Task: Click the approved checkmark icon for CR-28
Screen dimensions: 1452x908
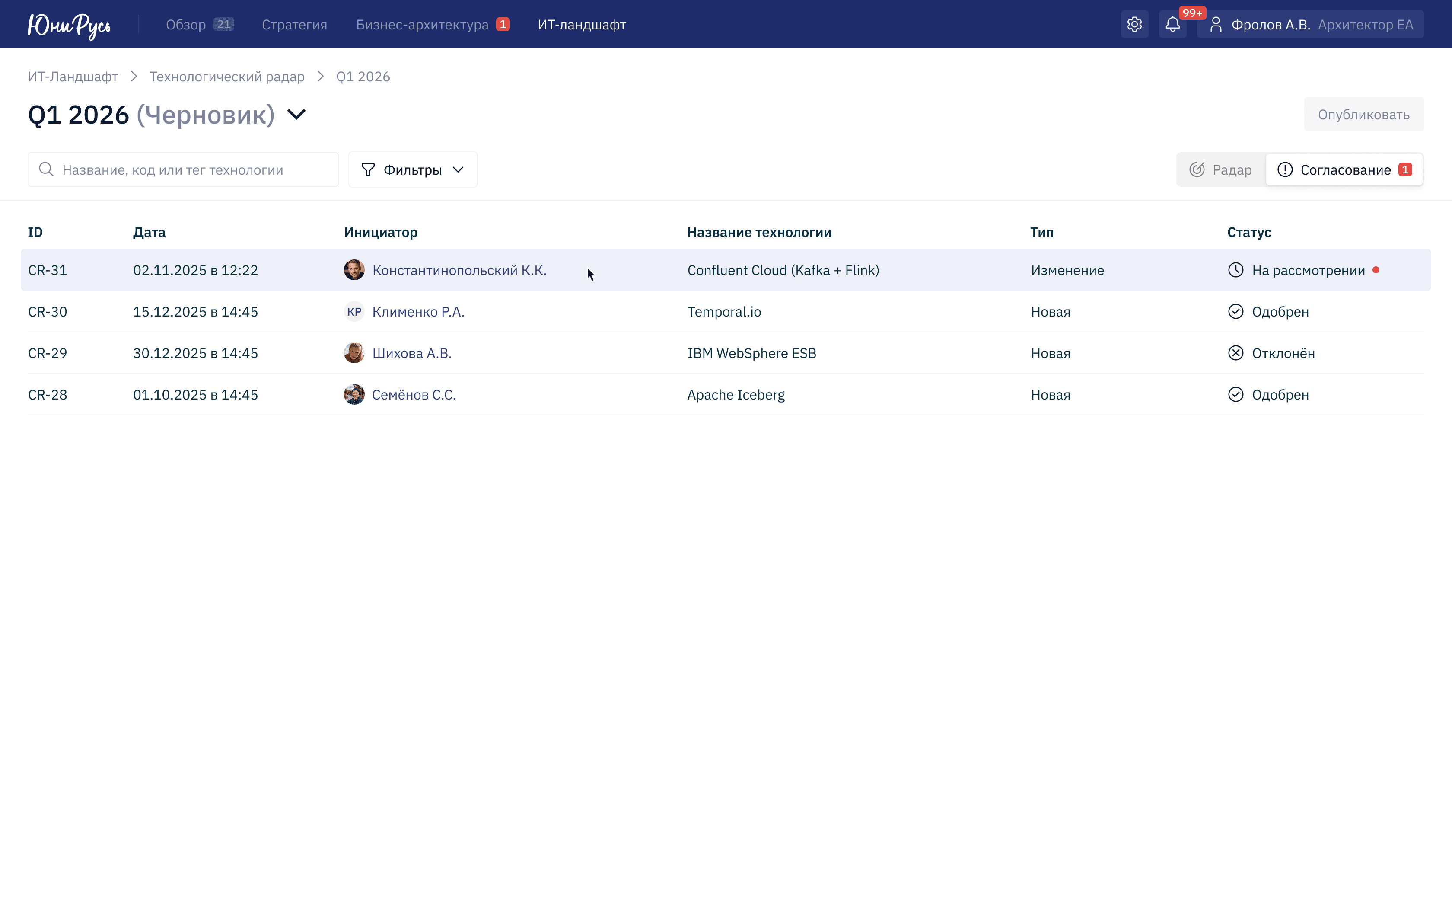Action: [1235, 394]
